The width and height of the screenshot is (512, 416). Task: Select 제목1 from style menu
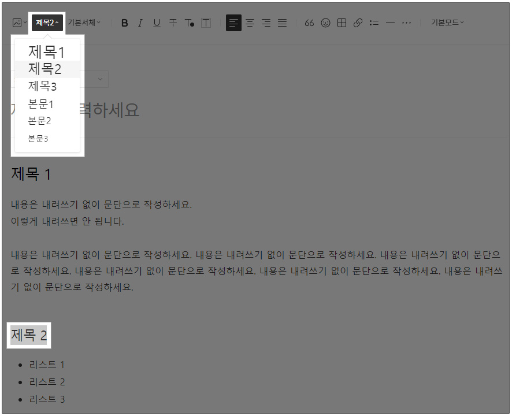point(47,51)
